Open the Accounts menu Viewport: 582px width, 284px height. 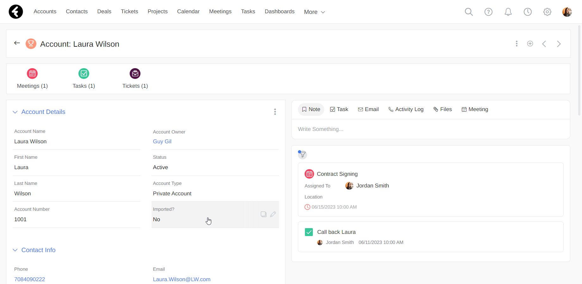[x=45, y=11]
